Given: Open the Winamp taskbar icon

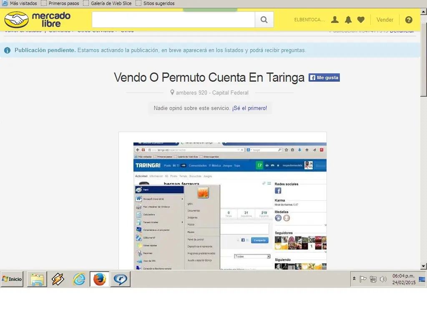Looking at the screenshot, I should 58,279.
